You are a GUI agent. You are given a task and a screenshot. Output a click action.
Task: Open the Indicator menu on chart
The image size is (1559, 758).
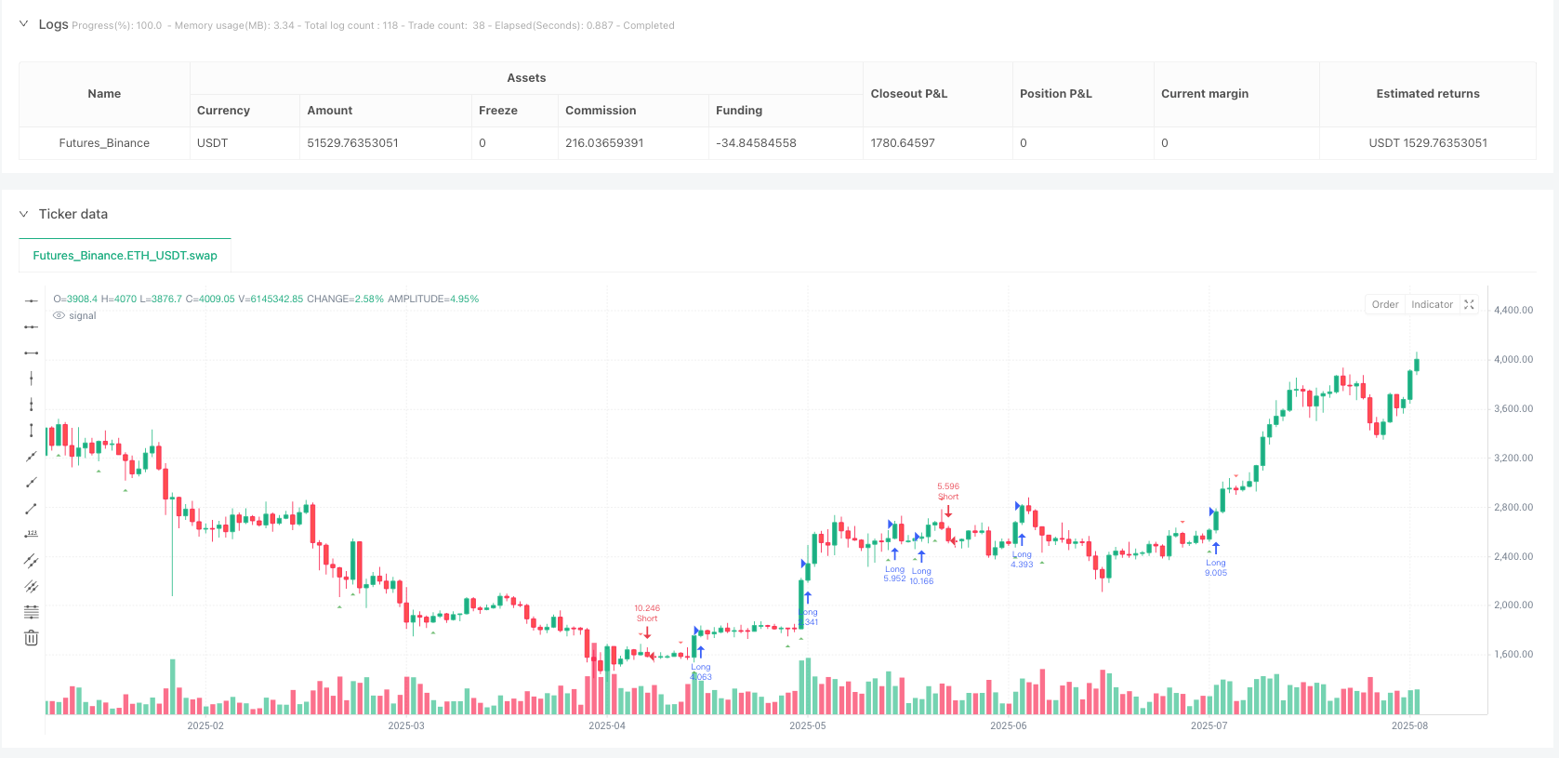[x=1432, y=304]
